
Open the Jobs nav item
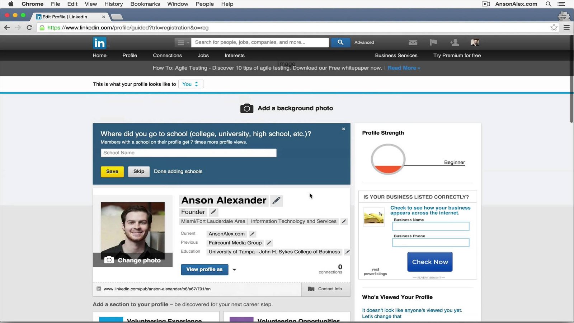(x=203, y=55)
